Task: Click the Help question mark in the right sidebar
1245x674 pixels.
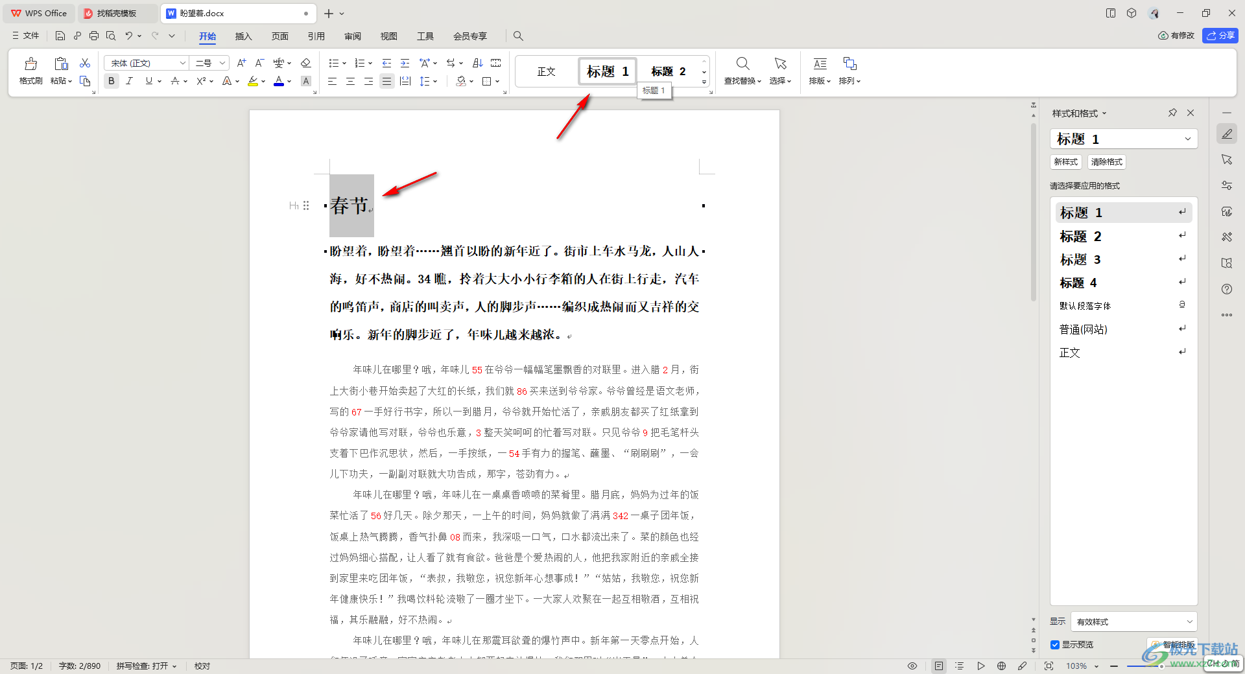Action: 1227,289
